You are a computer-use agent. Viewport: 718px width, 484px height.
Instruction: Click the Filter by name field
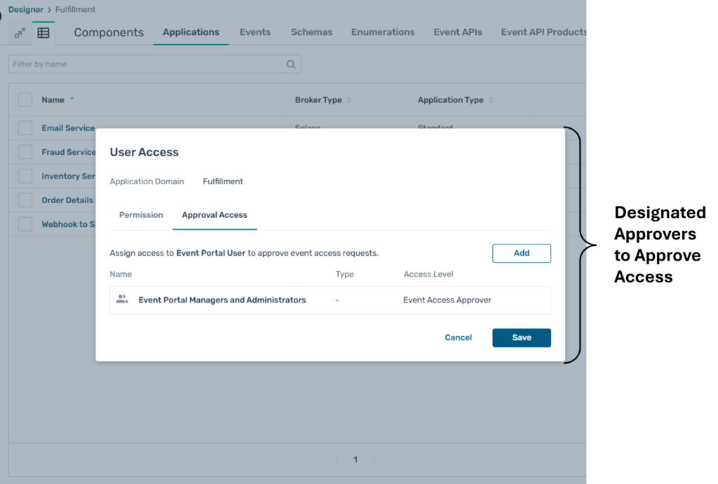click(147, 64)
